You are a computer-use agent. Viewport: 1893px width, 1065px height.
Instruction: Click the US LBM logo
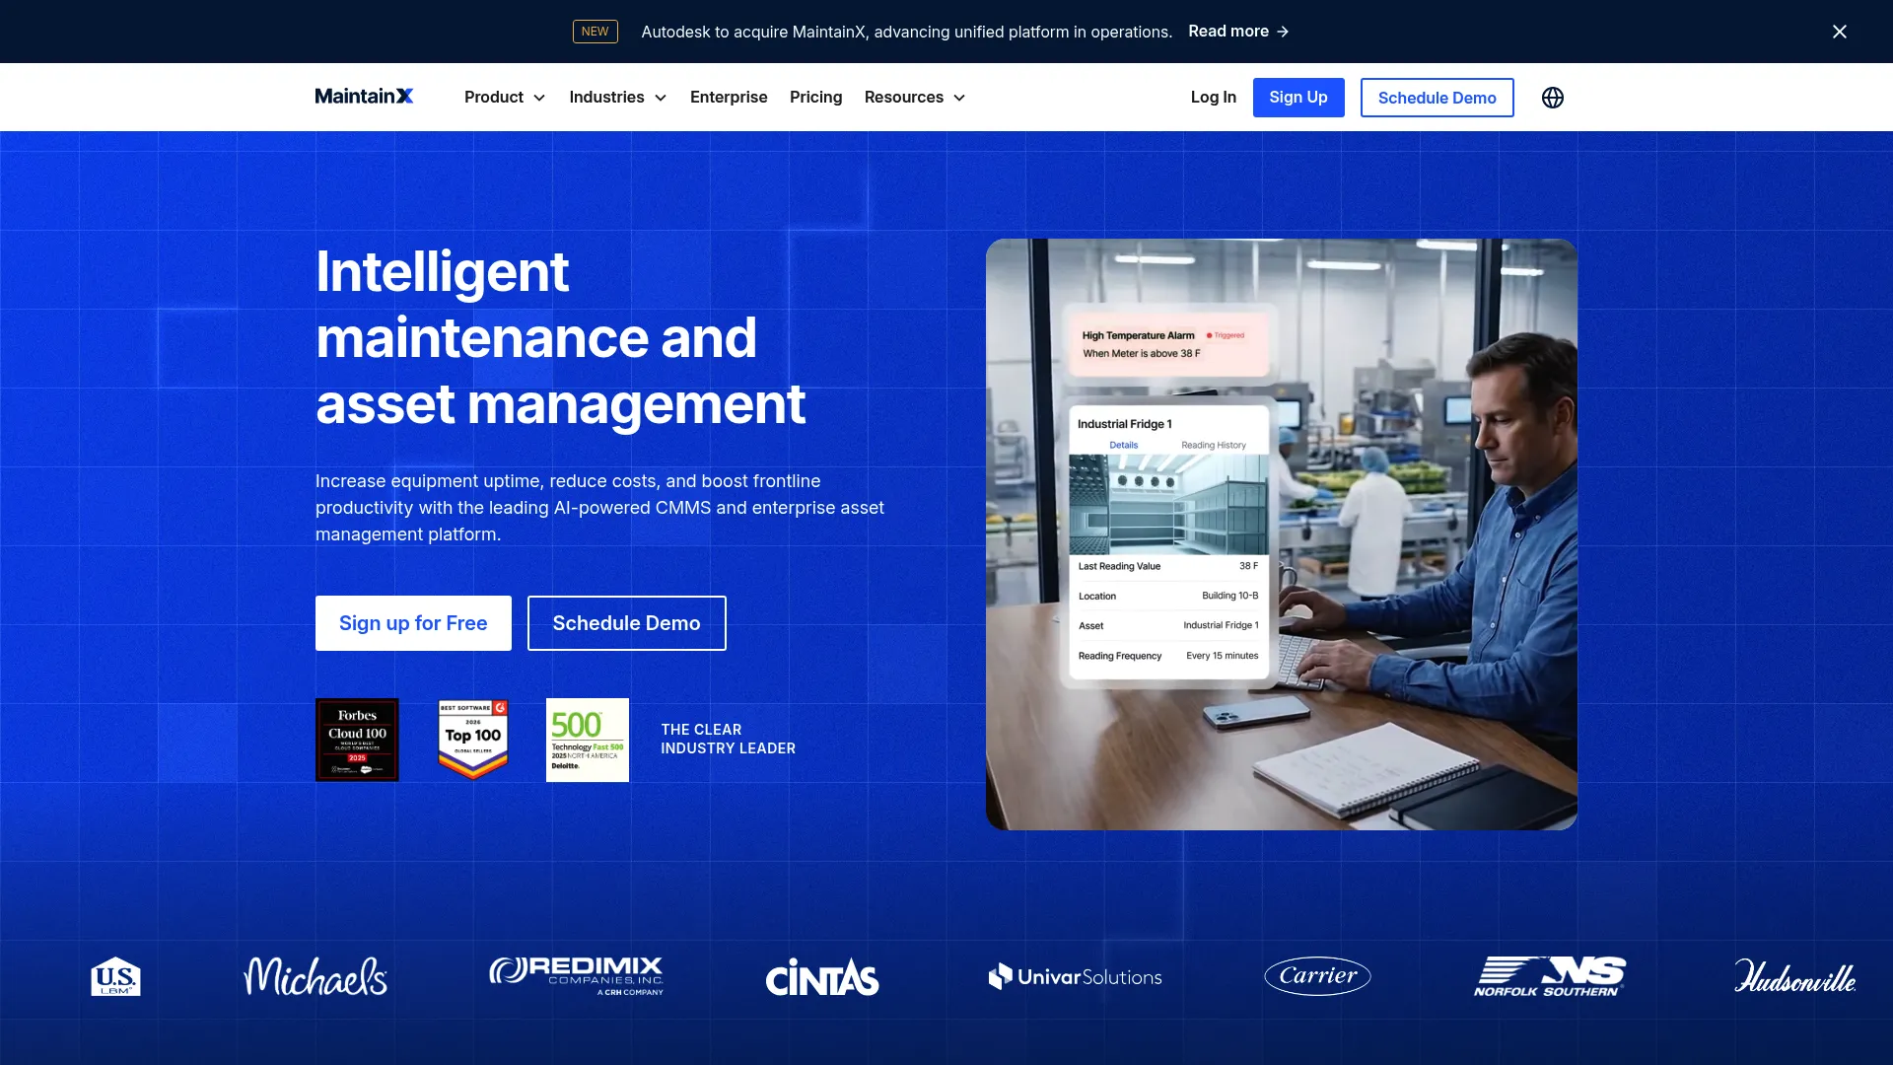point(115,976)
